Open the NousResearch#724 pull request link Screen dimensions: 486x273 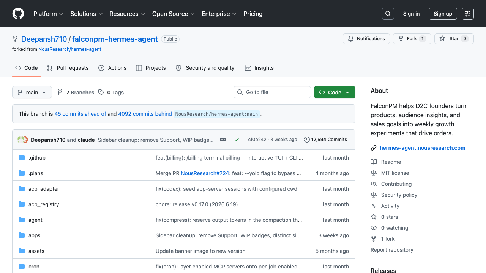[x=205, y=173]
